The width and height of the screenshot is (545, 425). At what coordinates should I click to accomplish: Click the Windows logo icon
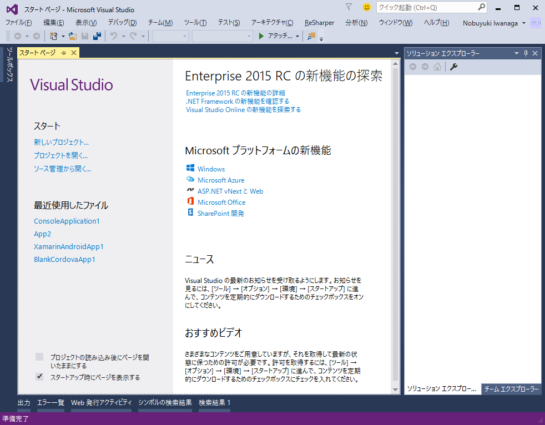(x=190, y=168)
